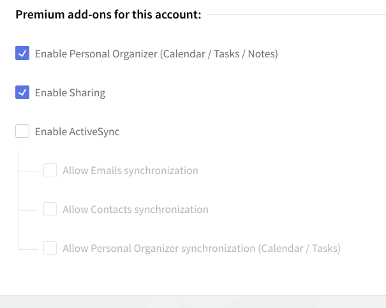
Task: Click the "Enable ActiveSync" label text
Action: (77, 132)
